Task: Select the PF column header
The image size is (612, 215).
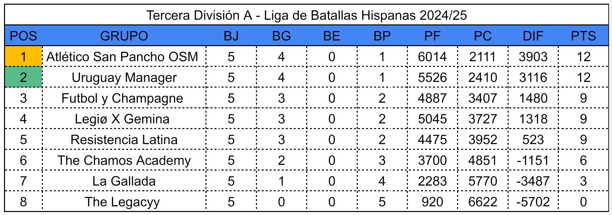Action: tap(432, 36)
